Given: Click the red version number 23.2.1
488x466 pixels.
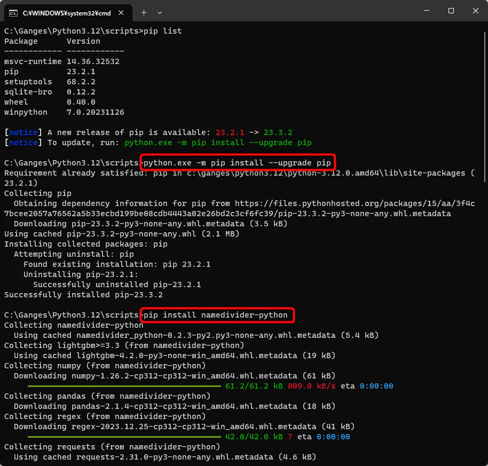Looking at the screenshot, I should pyautogui.click(x=230, y=132).
